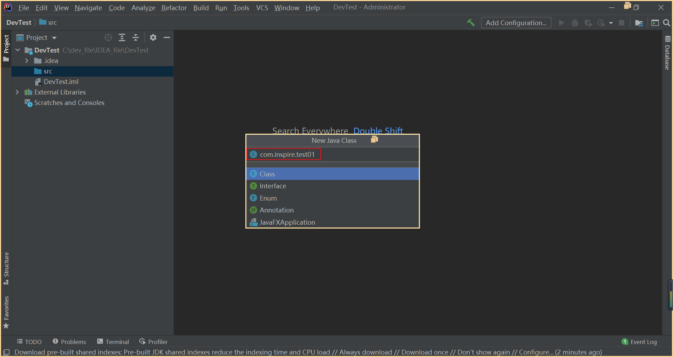Click Expand All icon in Project panel
Viewport: 673px width, 357px height.
tap(122, 37)
